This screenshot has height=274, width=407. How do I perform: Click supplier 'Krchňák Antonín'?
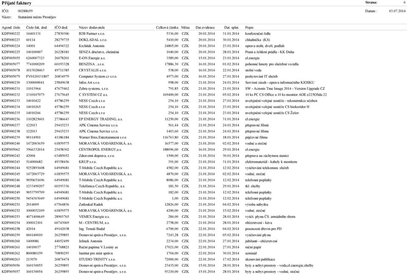pyautogui.click(x=92, y=46)
